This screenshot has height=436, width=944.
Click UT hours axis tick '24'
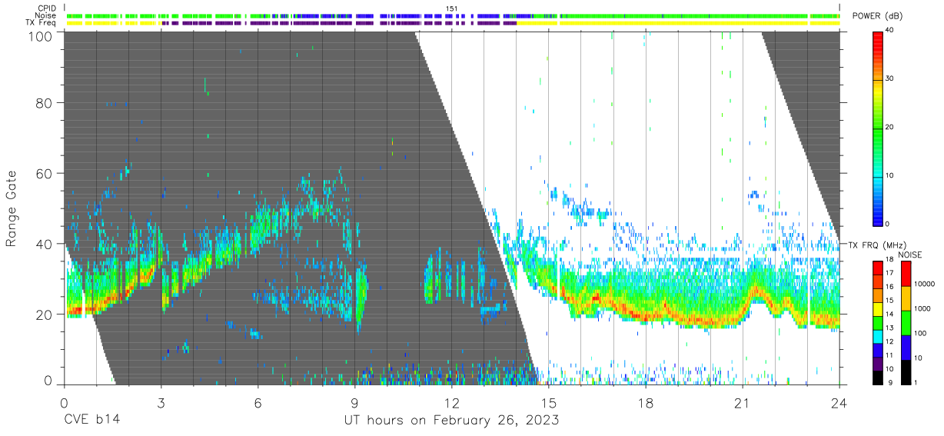coord(839,403)
